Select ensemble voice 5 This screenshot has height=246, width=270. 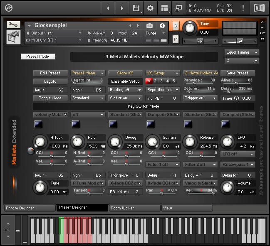point(174,81)
